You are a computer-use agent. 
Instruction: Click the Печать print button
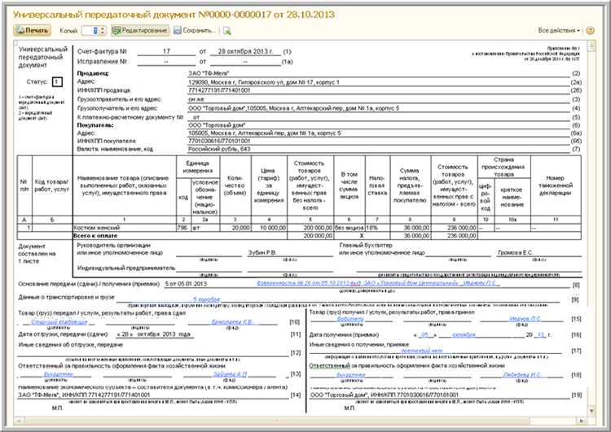coord(33,30)
